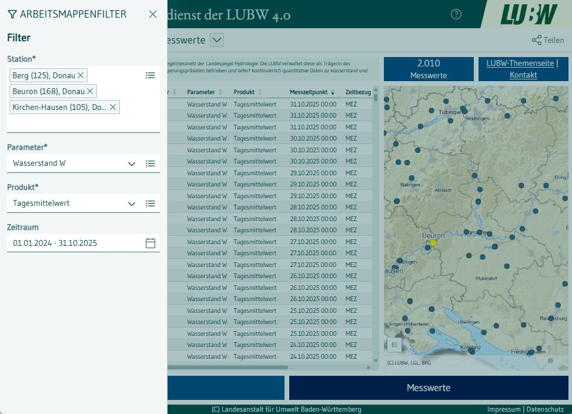Click the table horizontal scrollbar thumb

228,368
